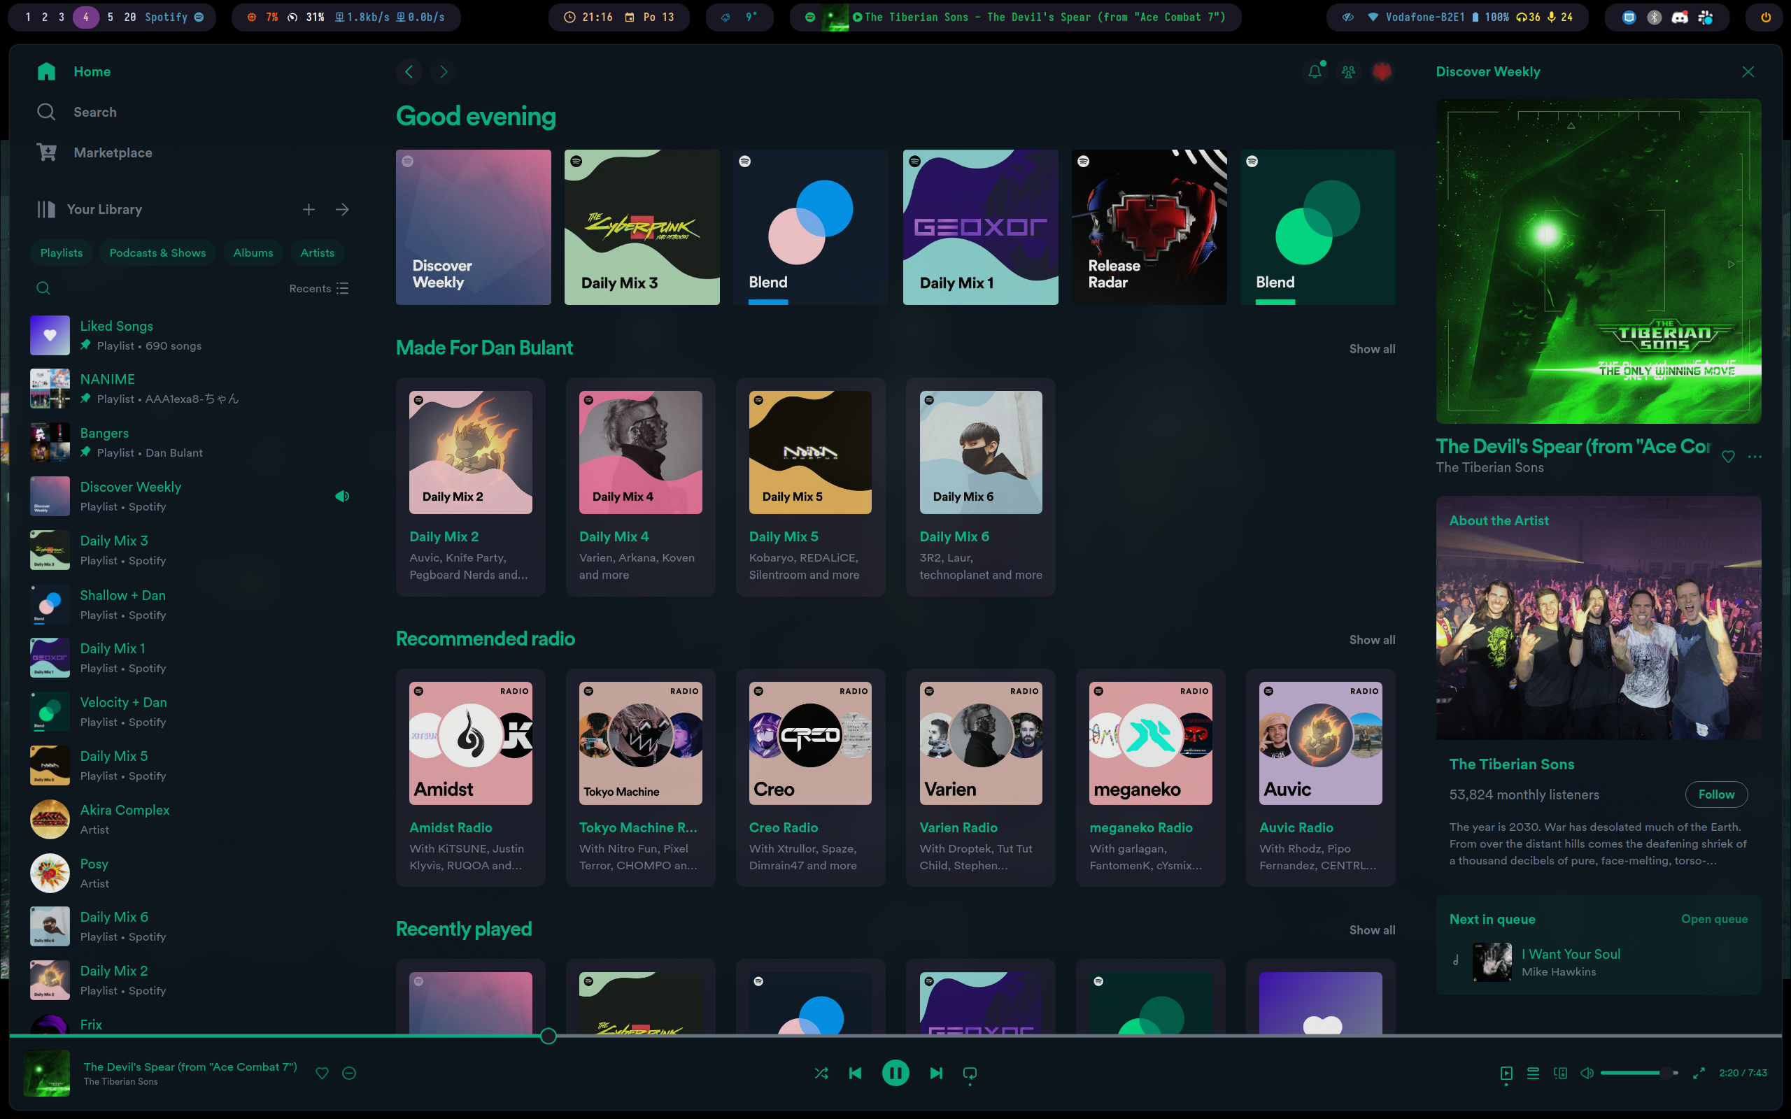Open the queue icon in playback bar
This screenshot has width=1791, height=1119.
click(x=1533, y=1073)
